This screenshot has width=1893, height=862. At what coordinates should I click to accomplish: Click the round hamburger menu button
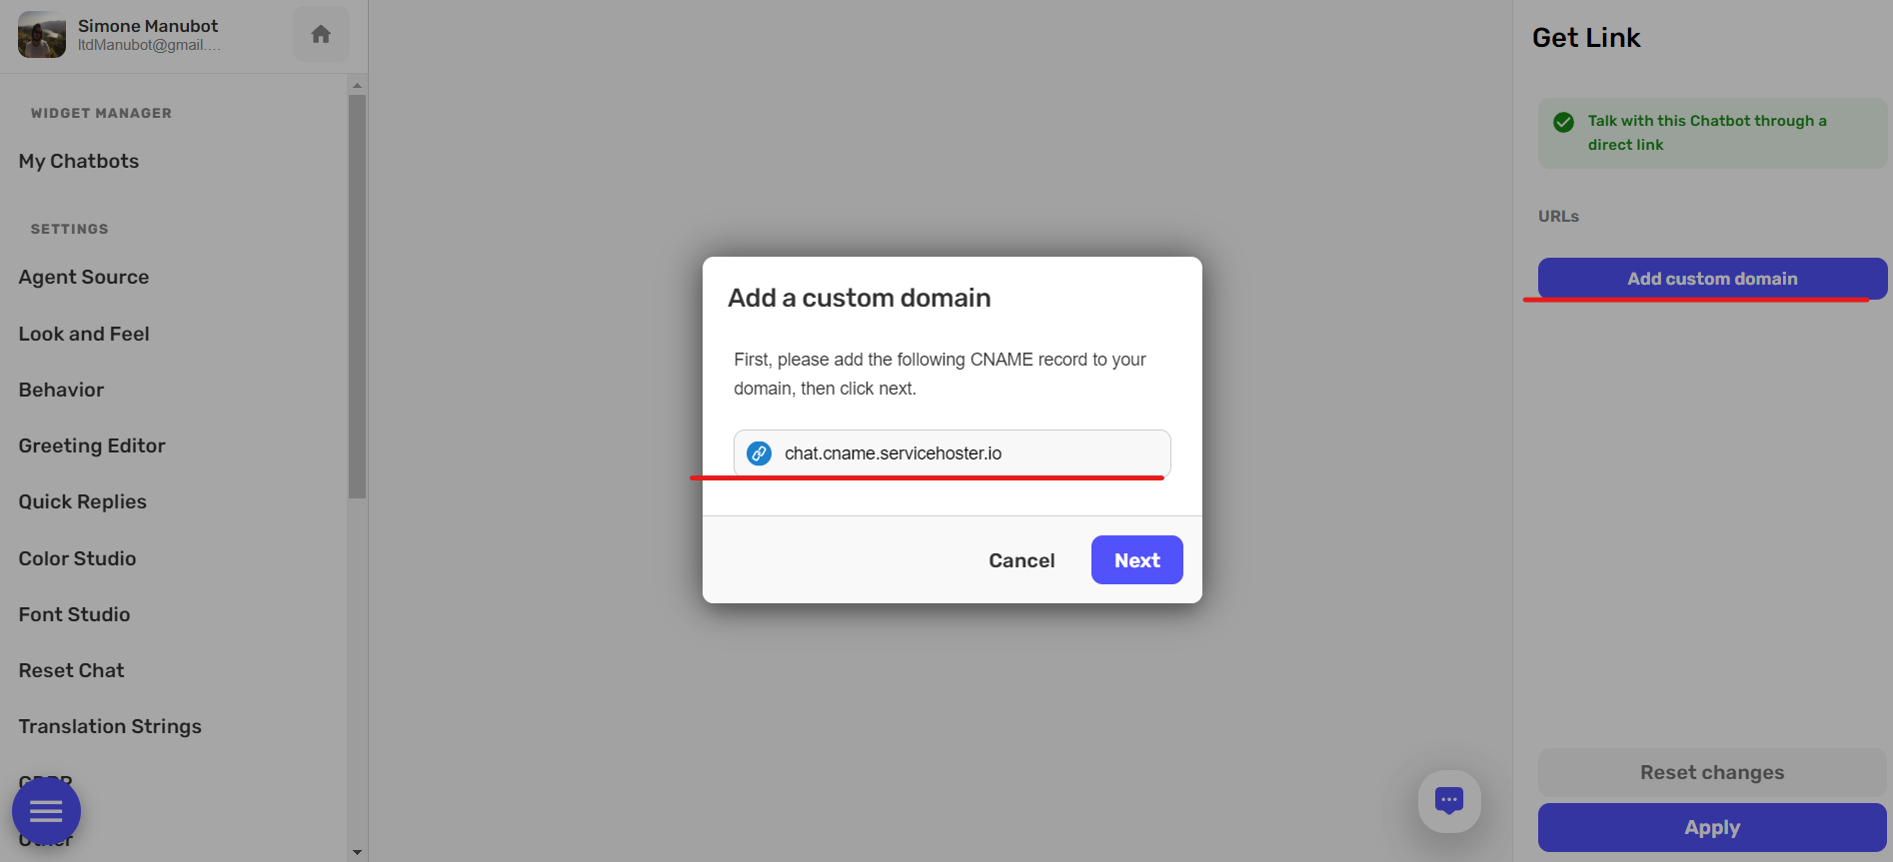click(x=46, y=811)
